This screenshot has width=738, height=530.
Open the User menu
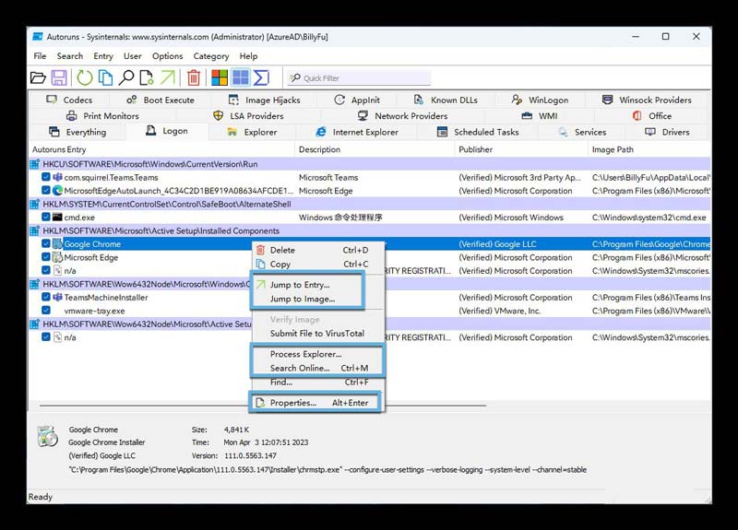(x=132, y=56)
